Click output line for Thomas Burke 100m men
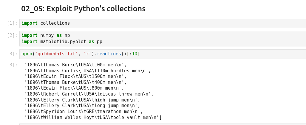 75,65
